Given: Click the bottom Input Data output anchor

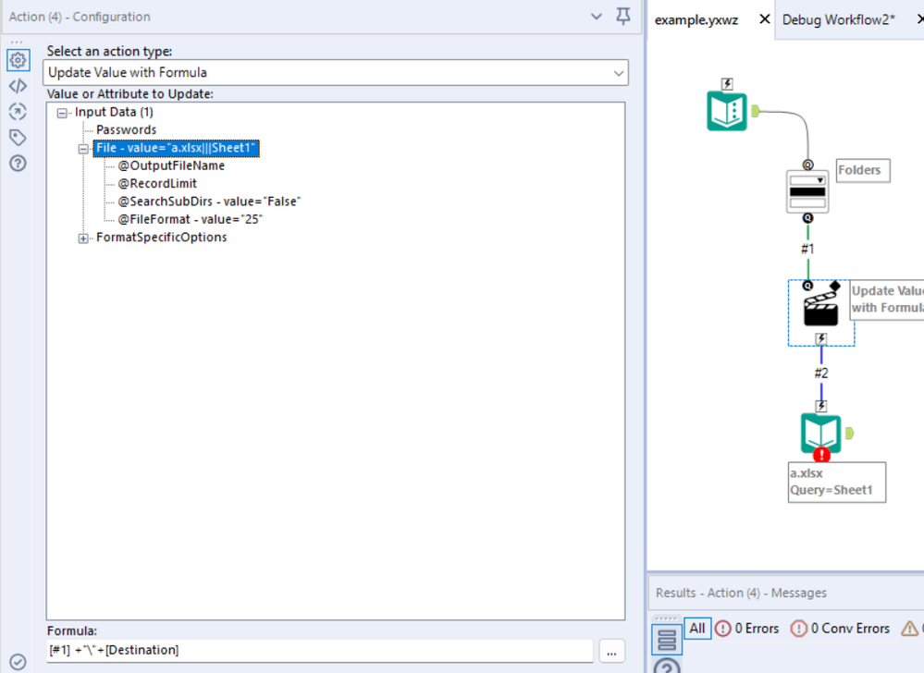Looking at the screenshot, I should 849,434.
